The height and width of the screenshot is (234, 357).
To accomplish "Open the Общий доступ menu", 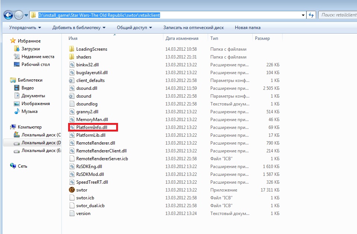I will click(x=134, y=28).
